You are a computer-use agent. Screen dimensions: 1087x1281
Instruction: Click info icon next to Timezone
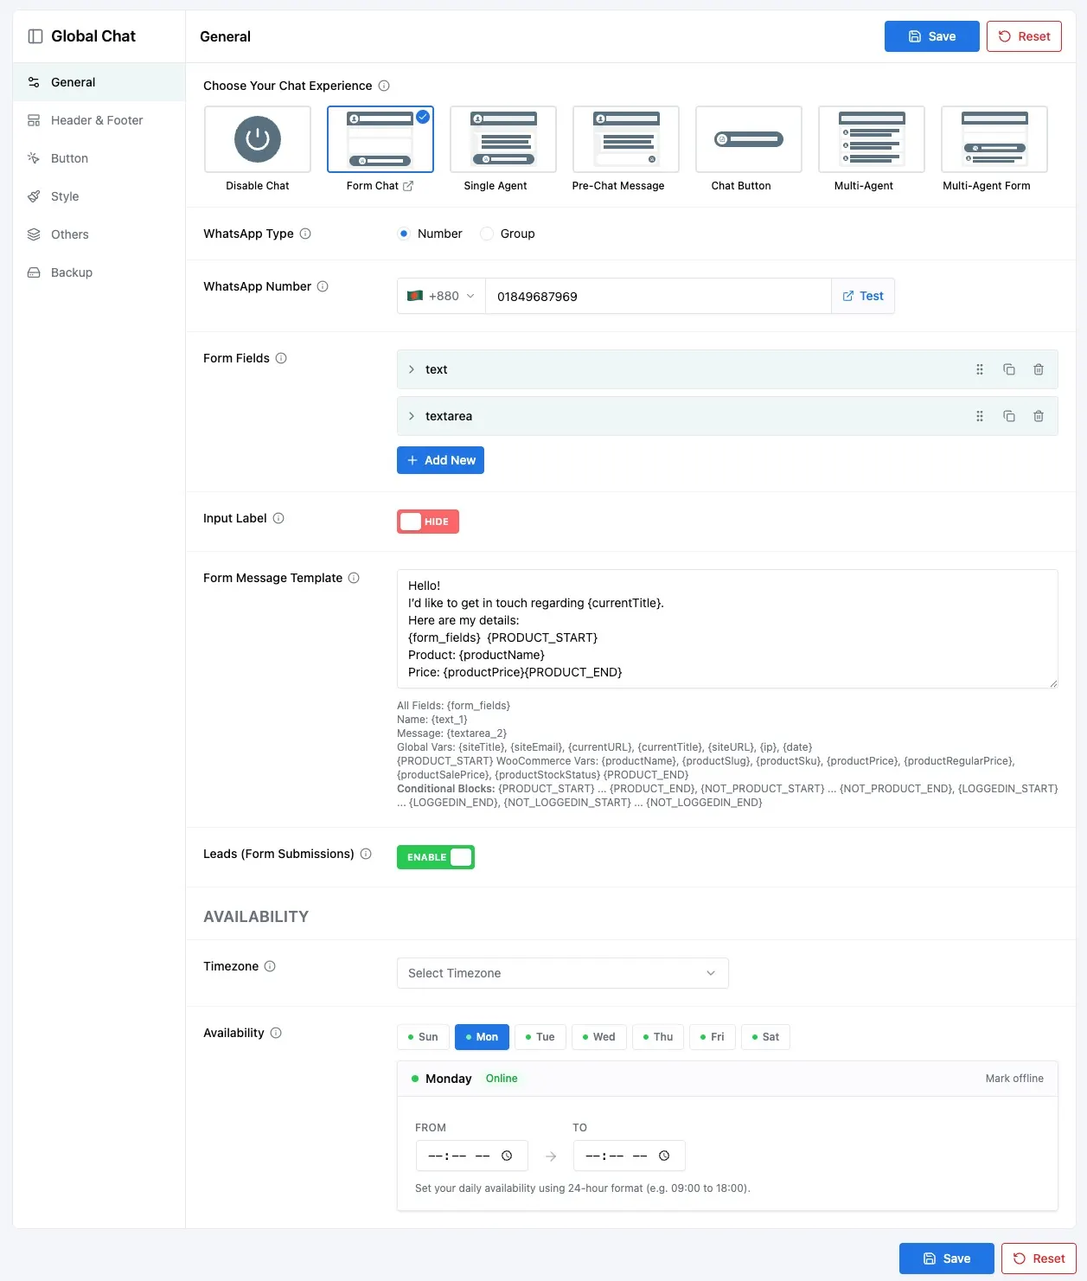click(x=270, y=966)
